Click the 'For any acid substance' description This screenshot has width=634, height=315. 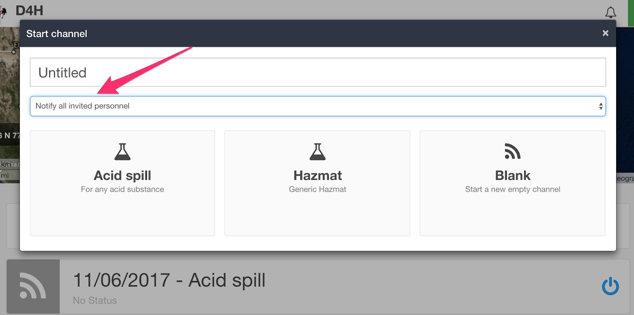(x=122, y=189)
